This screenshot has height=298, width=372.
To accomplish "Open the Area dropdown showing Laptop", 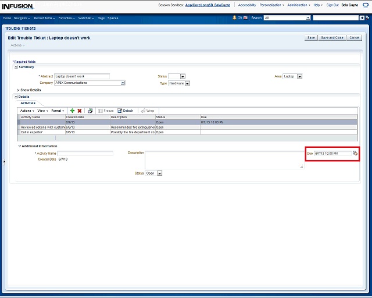I will point(299,76).
